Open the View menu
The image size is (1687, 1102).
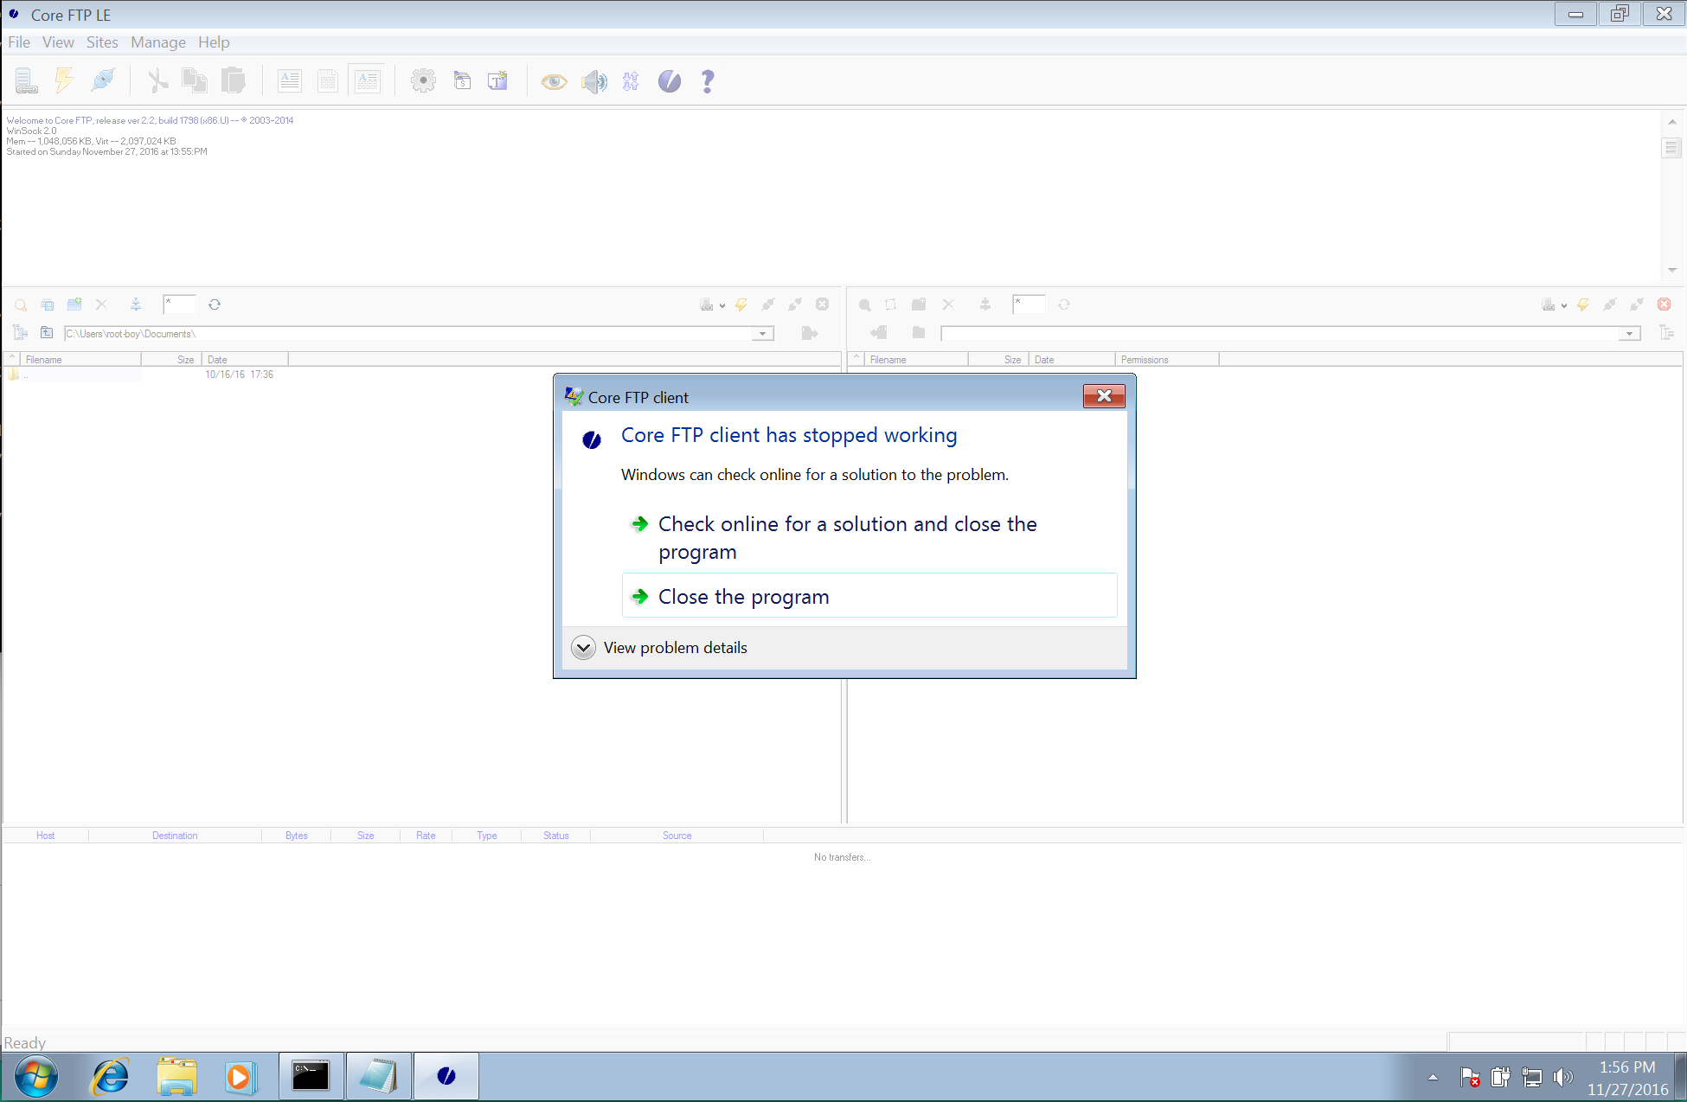click(58, 42)
